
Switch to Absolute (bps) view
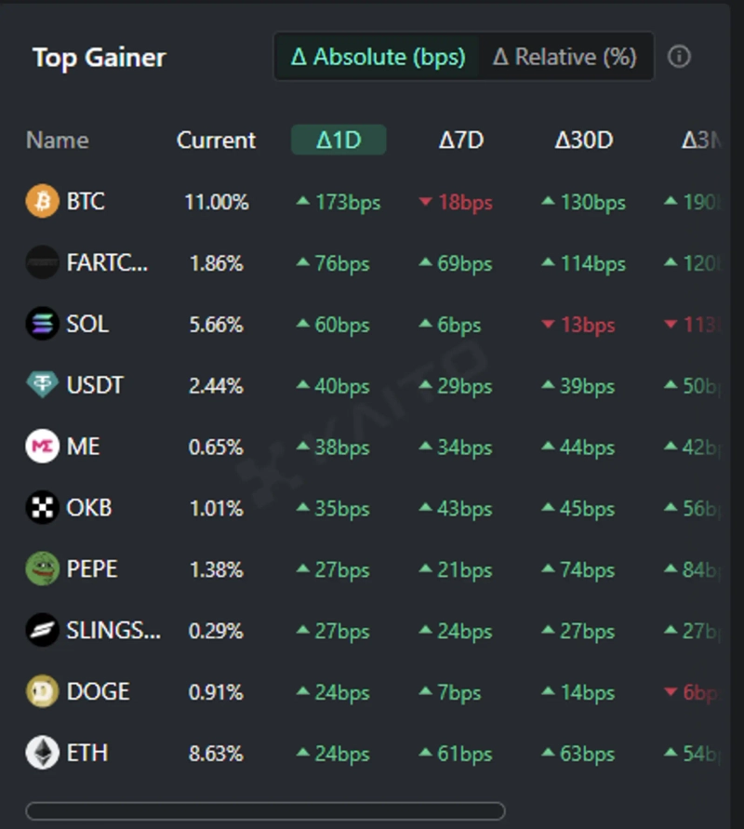[378, 57]
